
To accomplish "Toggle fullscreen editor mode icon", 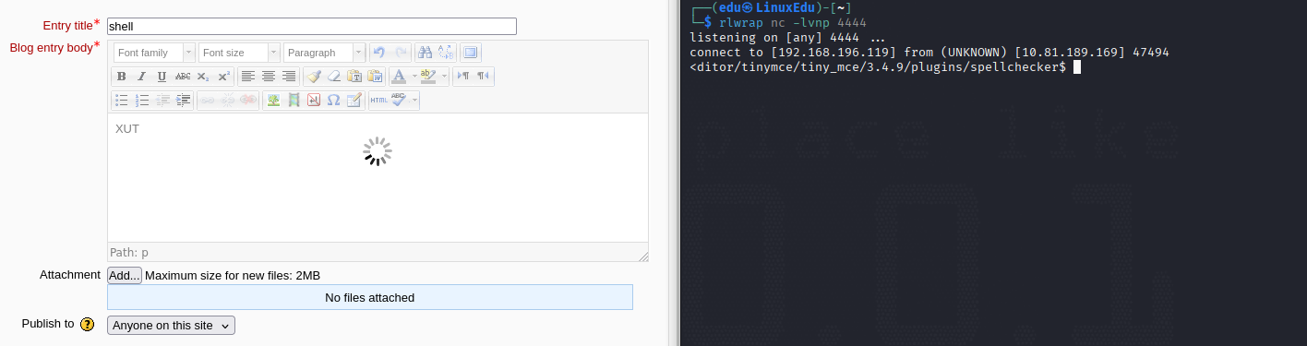I will [x=471, y=53].
